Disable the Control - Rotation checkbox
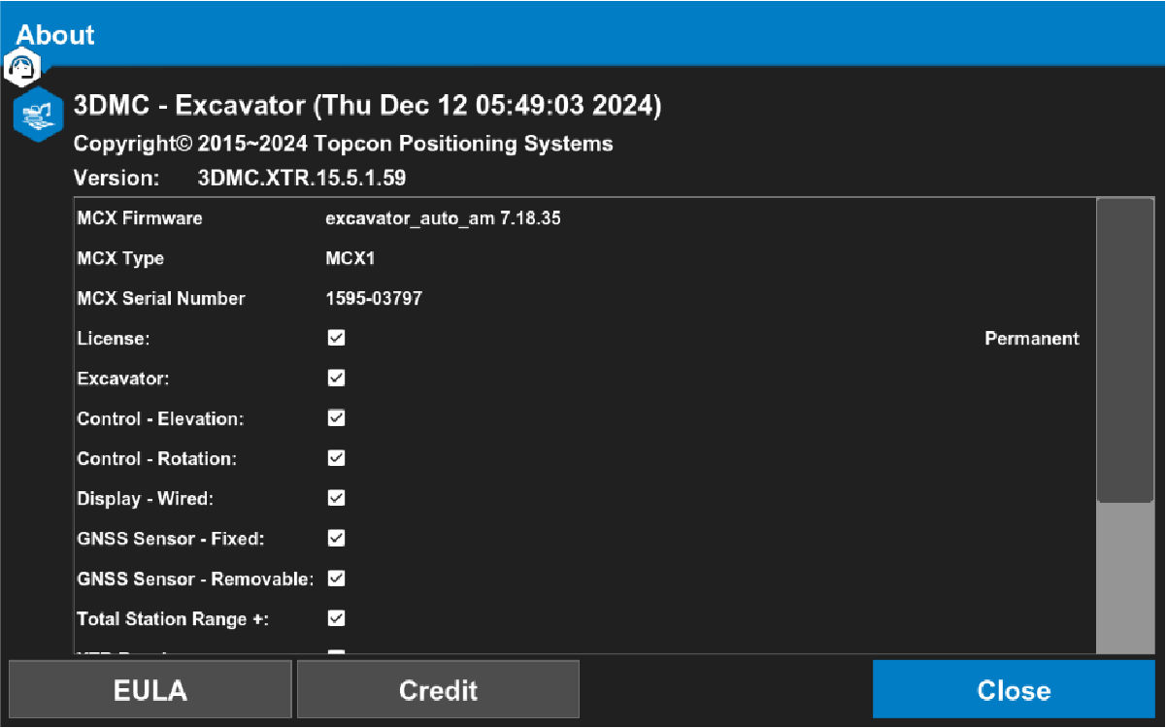 coord(336,458)
